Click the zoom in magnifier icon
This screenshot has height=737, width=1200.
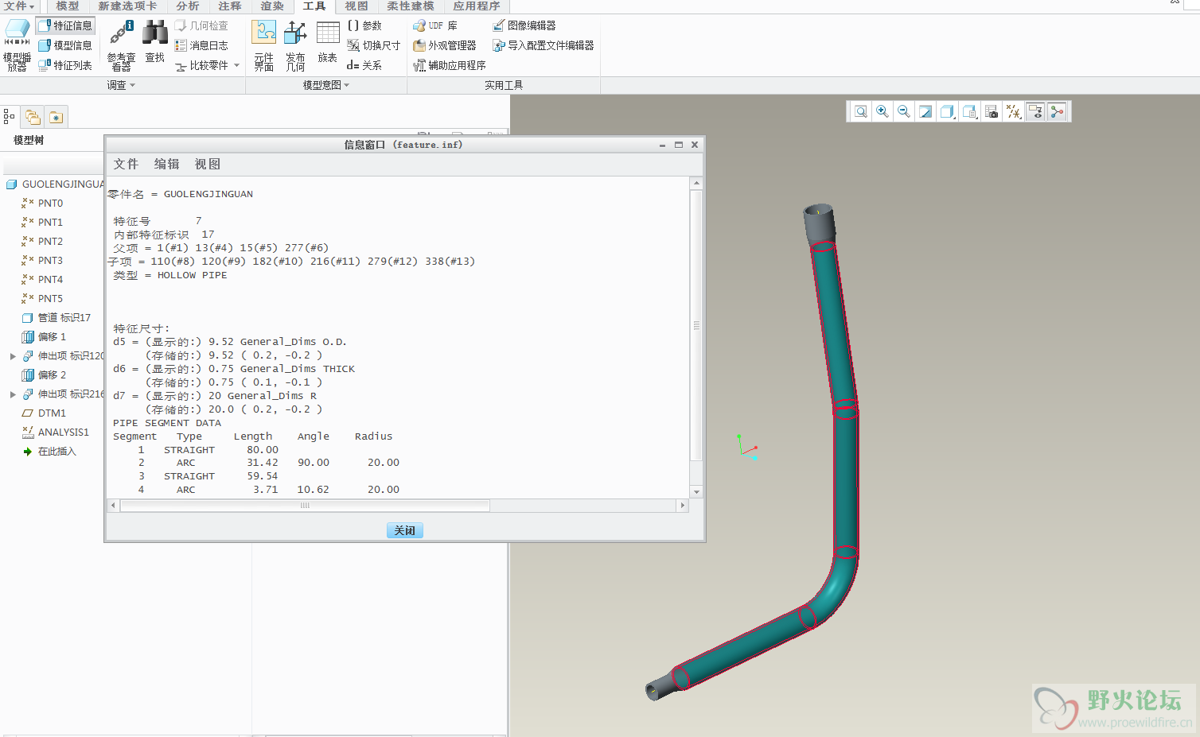pyautogui.click(x=882, y=112)
